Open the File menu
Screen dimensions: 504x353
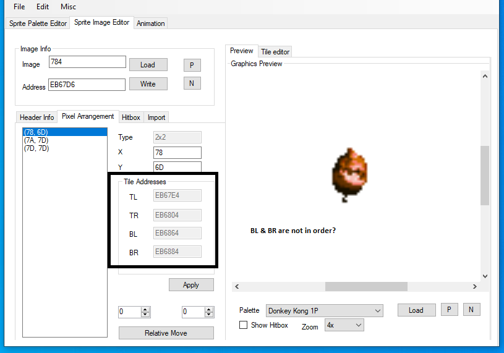point(19,7)
